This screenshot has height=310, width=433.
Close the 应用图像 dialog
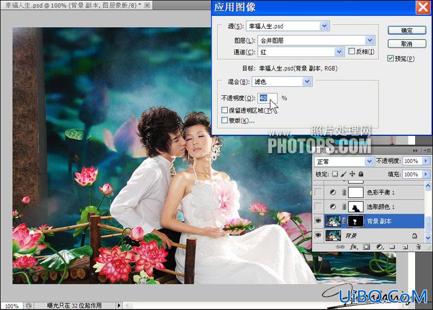point(423,7)
